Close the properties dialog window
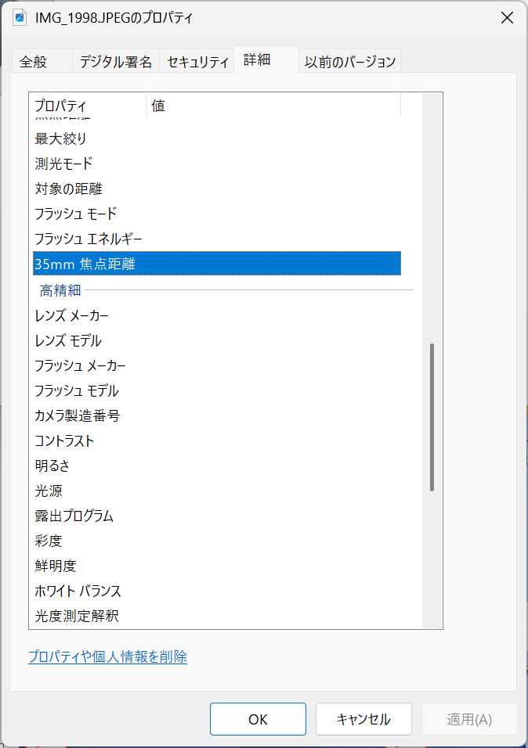 [507, 18]
